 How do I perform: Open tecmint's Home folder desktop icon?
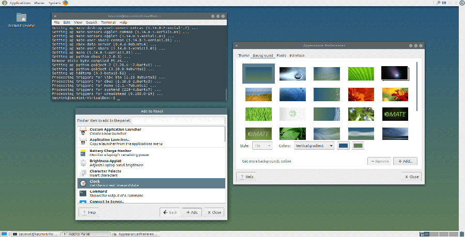(22, 18)
